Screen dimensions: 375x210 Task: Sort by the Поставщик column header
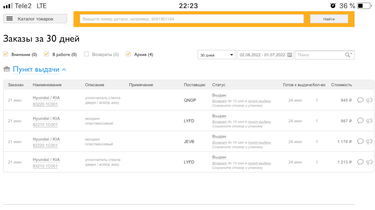pos(194,85)
